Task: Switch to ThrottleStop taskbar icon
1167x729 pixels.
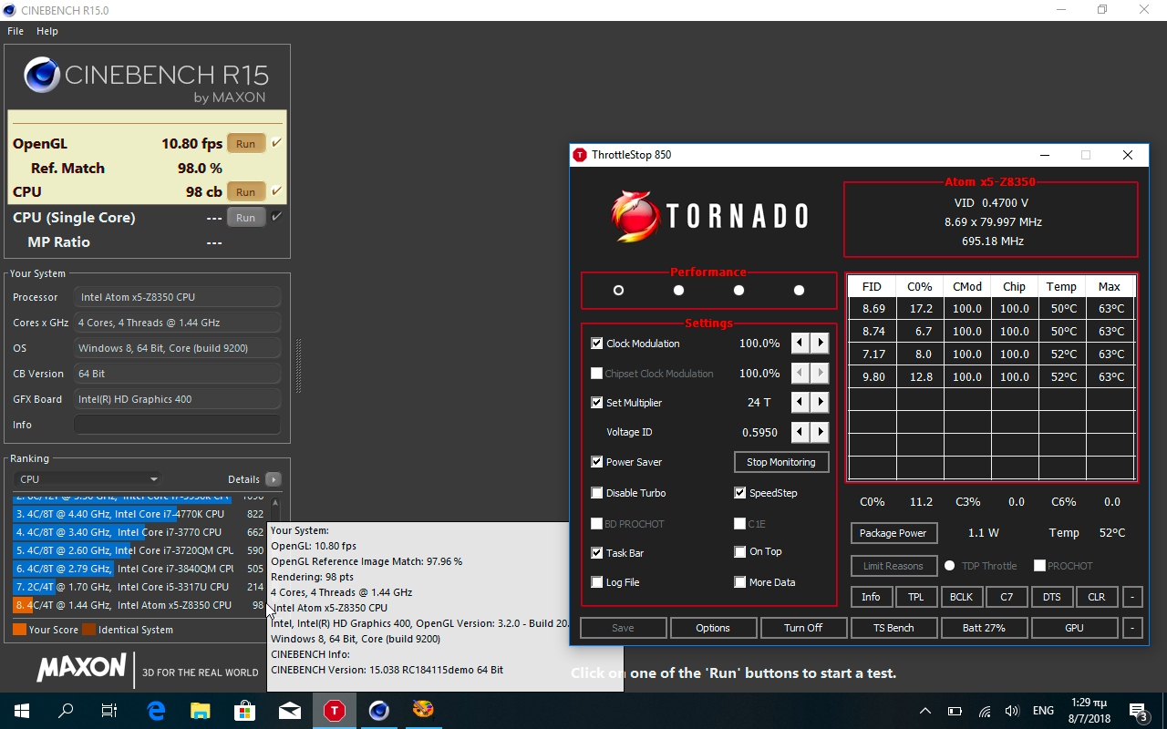Action: pos(335,711)
